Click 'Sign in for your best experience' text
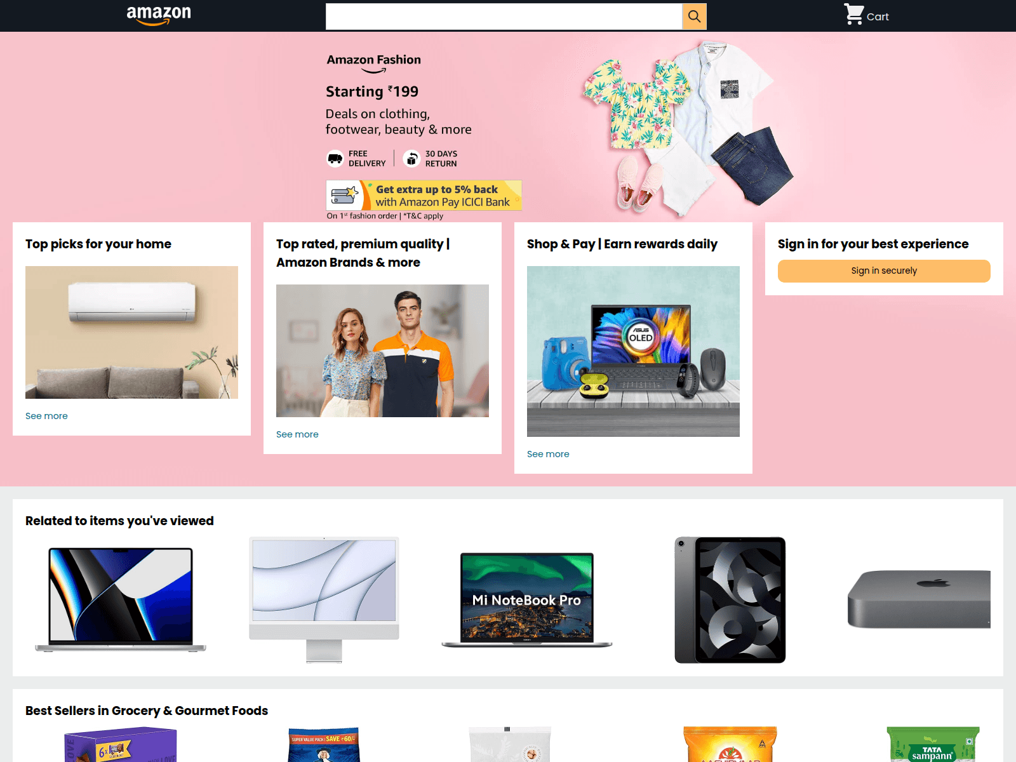 pyautogui.click(x=873, y=244)
